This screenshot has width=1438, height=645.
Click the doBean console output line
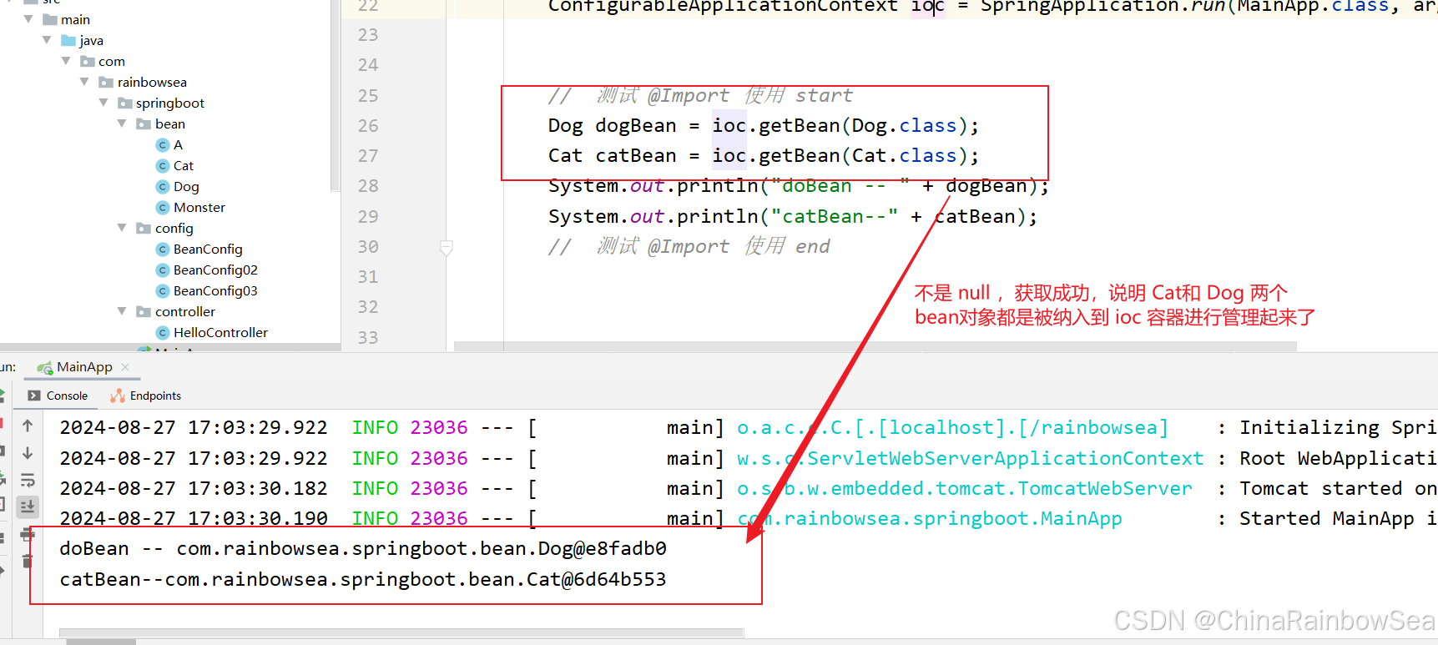(363, 548)
